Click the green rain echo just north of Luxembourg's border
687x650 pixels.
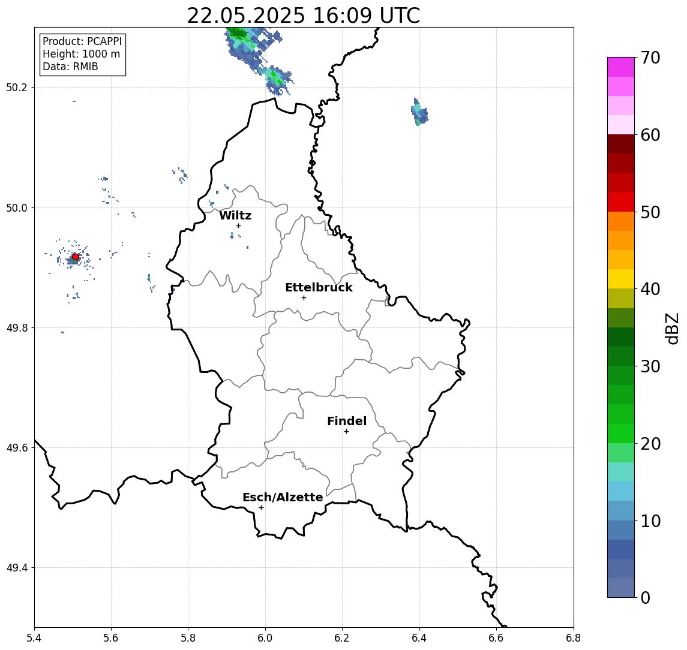click(277, 80)
